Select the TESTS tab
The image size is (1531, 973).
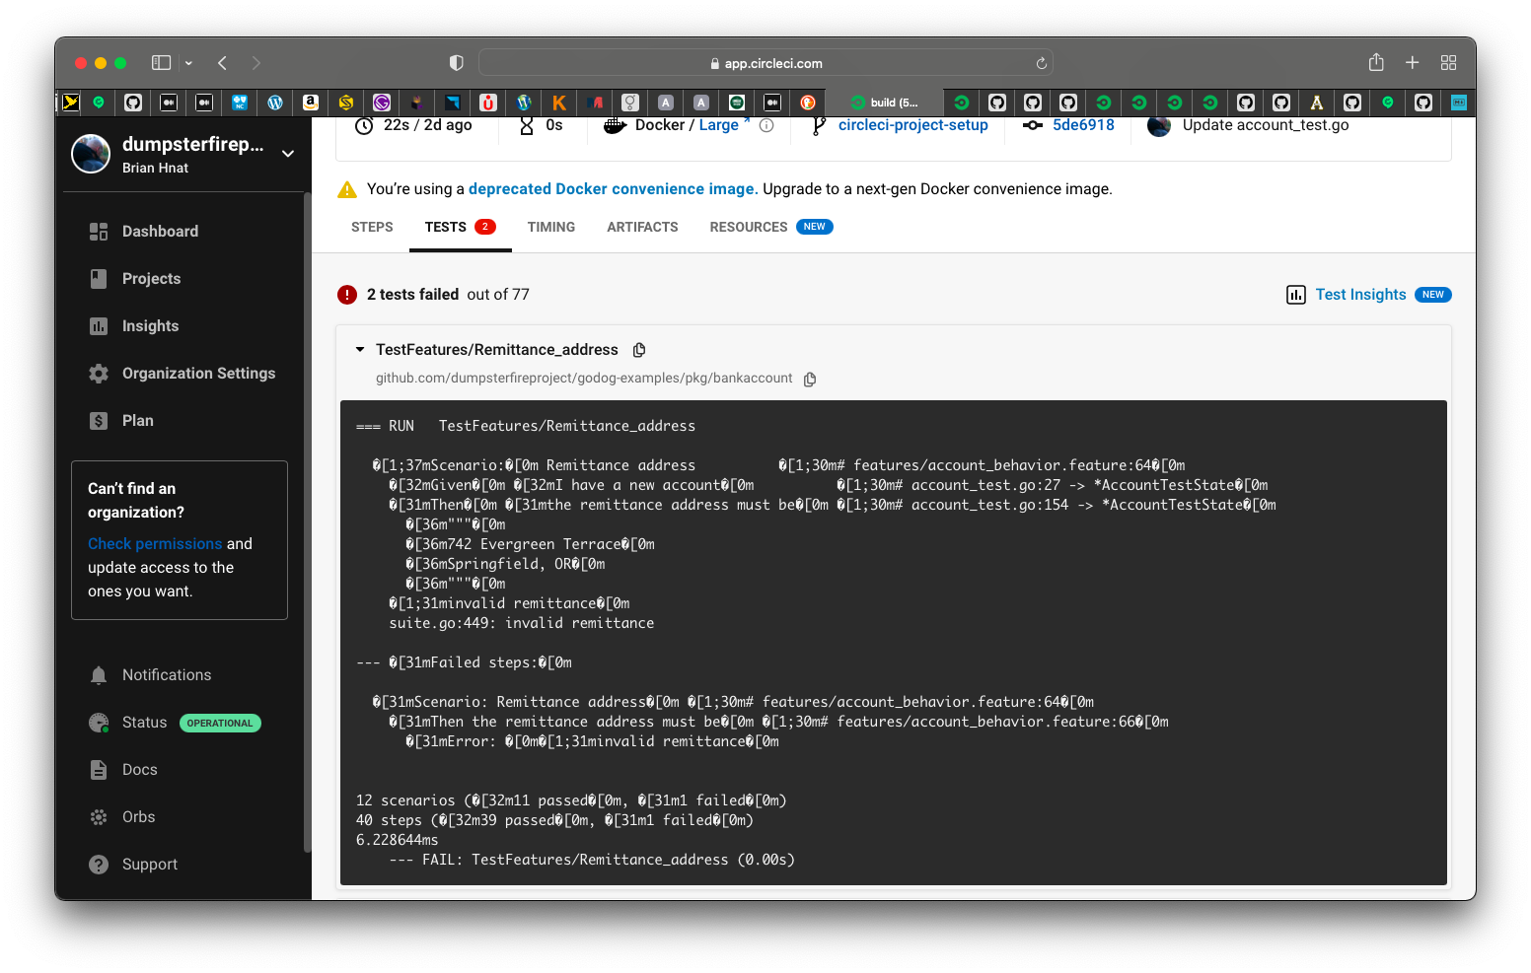[460, 227]
